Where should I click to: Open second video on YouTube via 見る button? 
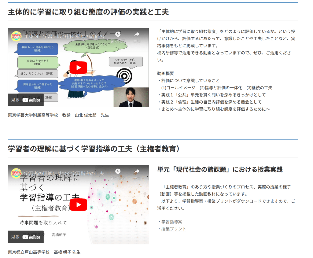click(x=26, y=237)
